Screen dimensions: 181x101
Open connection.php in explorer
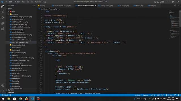pos(18,63)
